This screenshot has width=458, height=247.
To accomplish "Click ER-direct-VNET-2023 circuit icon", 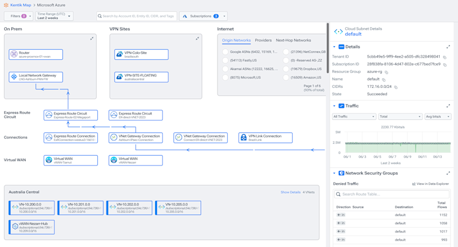I will [x=114, y=115].
